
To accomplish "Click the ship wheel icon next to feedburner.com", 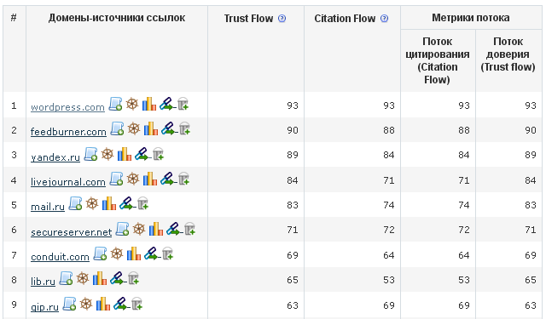I will 134,128.
